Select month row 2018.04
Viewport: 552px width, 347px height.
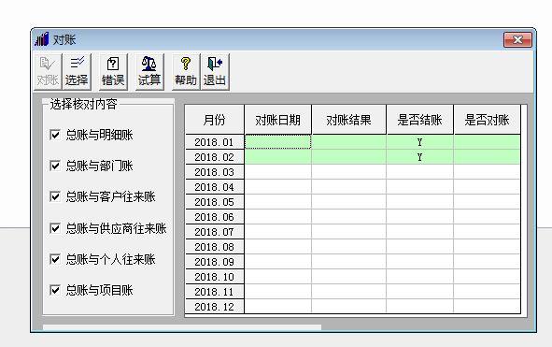tap(215, 187)
